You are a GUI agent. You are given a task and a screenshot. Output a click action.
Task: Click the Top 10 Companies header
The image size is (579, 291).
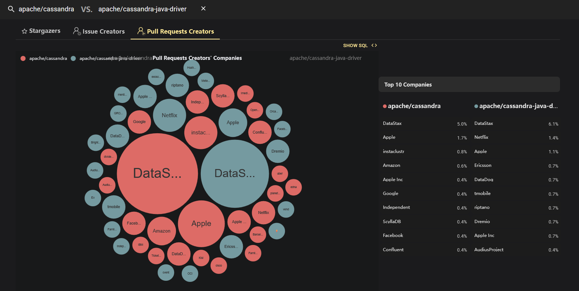pyautogui.click(x=469, y=84)
